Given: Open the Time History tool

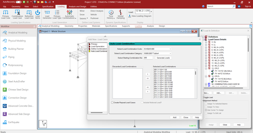Looking at the screenshot, I should point(111,14).
